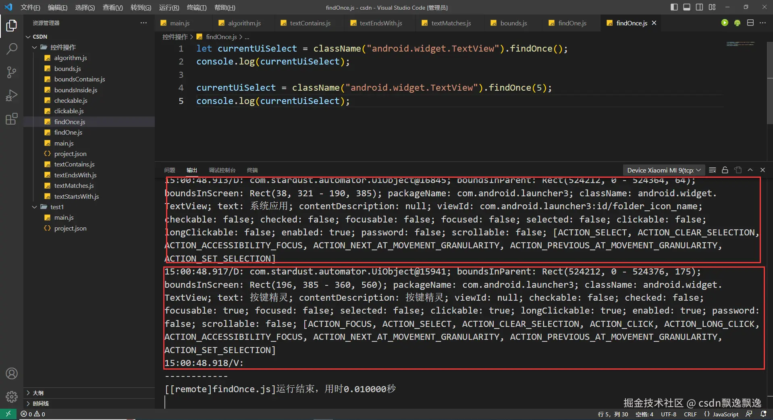Image resolution: width=773 pixels, height=420 pixels.
Task: Open the Device Xiaomi MI 9 dropdown
Action: [x=663, y=170]
